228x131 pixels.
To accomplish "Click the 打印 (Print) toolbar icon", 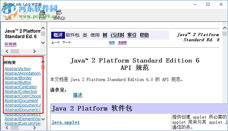I will pos(42,15).
